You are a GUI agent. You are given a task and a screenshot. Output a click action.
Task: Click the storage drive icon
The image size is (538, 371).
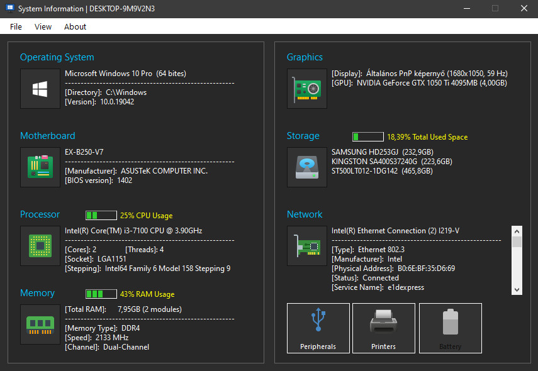point(307,167)
